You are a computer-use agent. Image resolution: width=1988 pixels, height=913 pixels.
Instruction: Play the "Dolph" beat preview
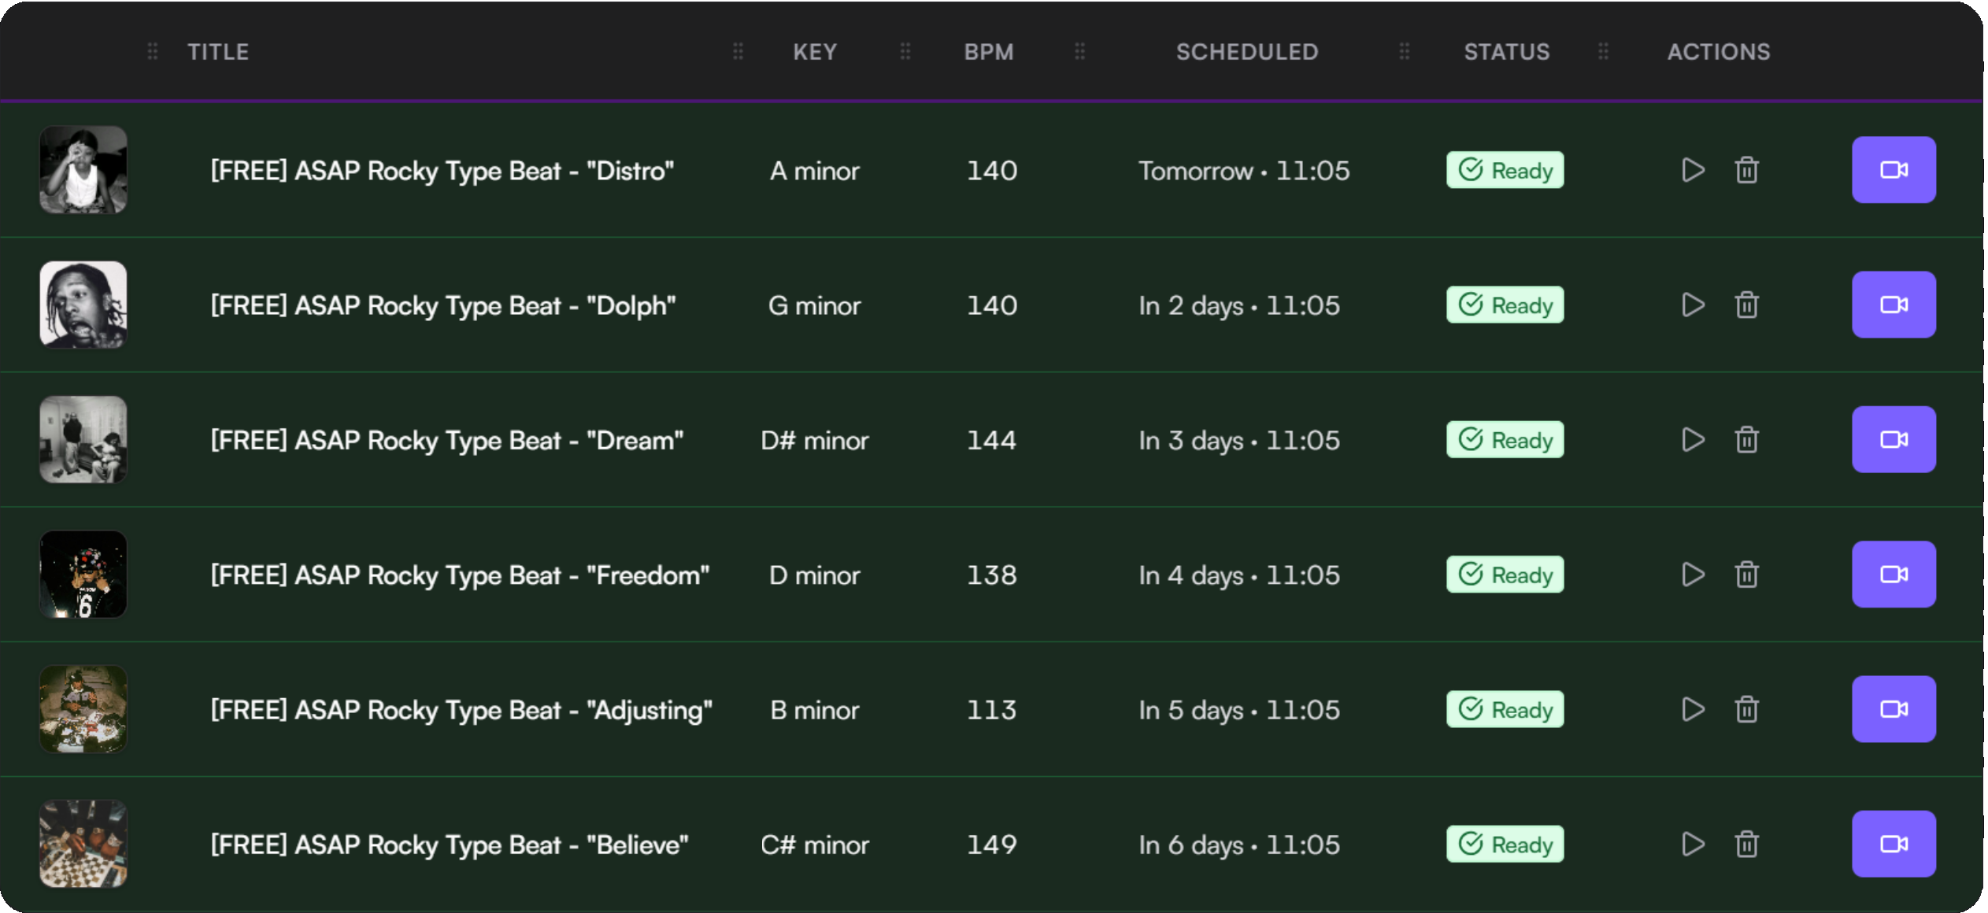tap(1693, 305)
